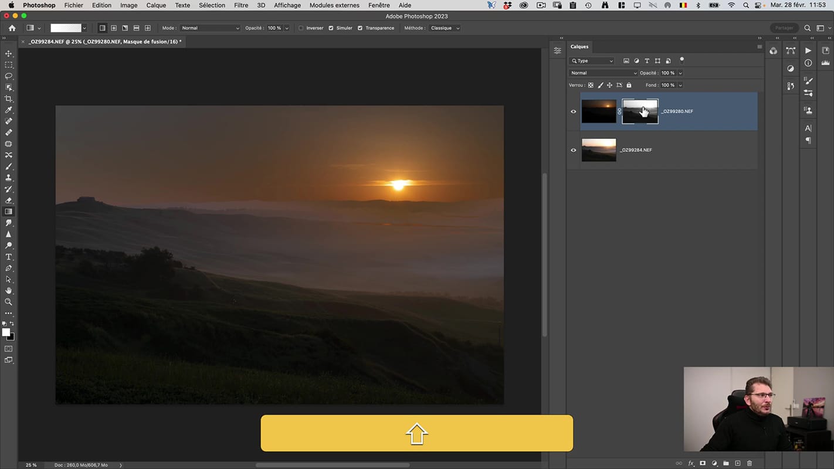Select the _OZ99280.NEF layer mask thumbnail

(x=640, y=111)
